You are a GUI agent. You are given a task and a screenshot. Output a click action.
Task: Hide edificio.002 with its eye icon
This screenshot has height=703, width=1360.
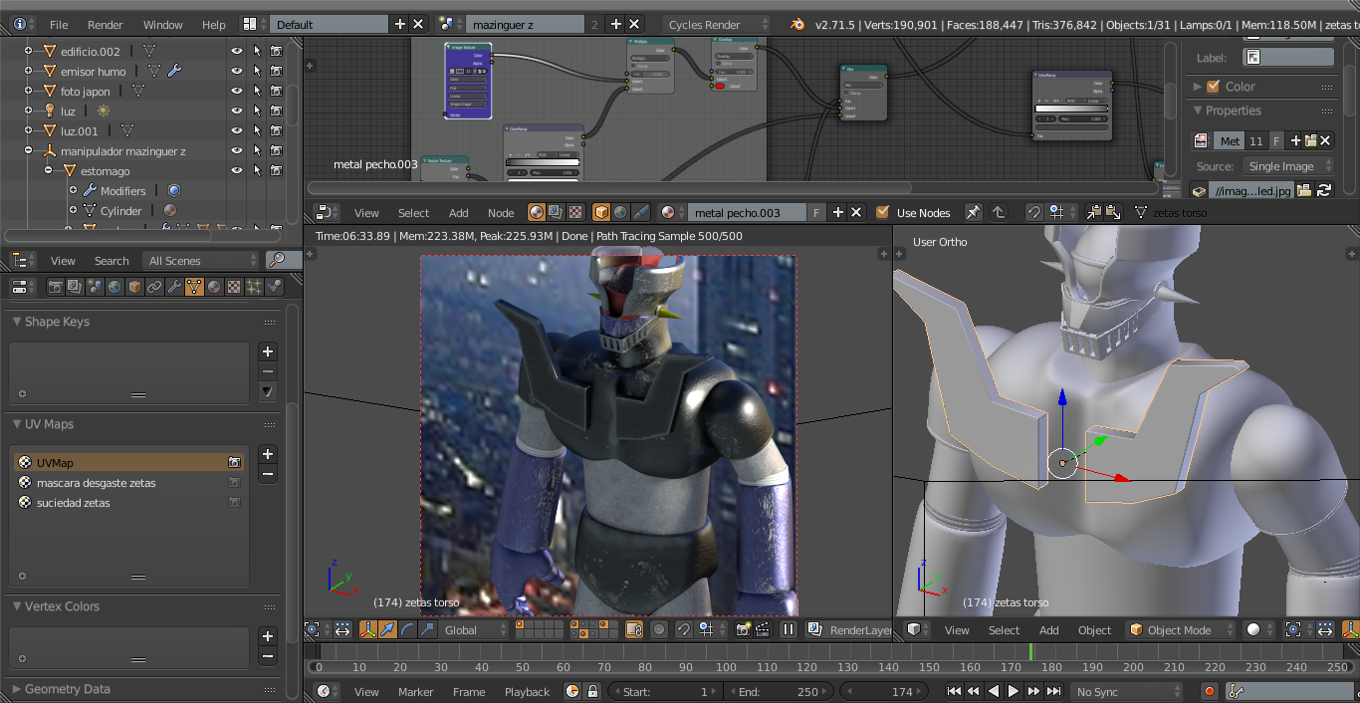point(237,51)
